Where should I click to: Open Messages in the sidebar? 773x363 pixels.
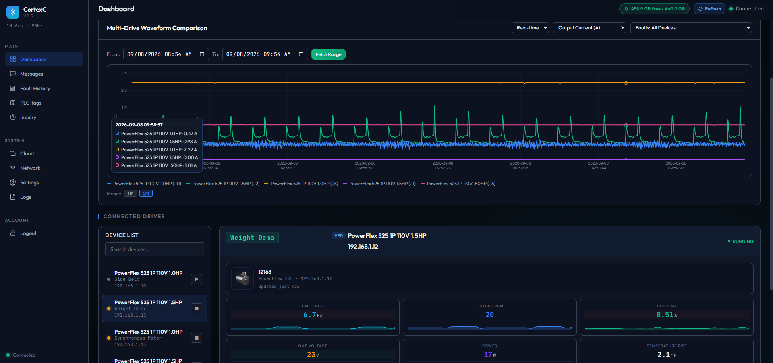[44, 74]
